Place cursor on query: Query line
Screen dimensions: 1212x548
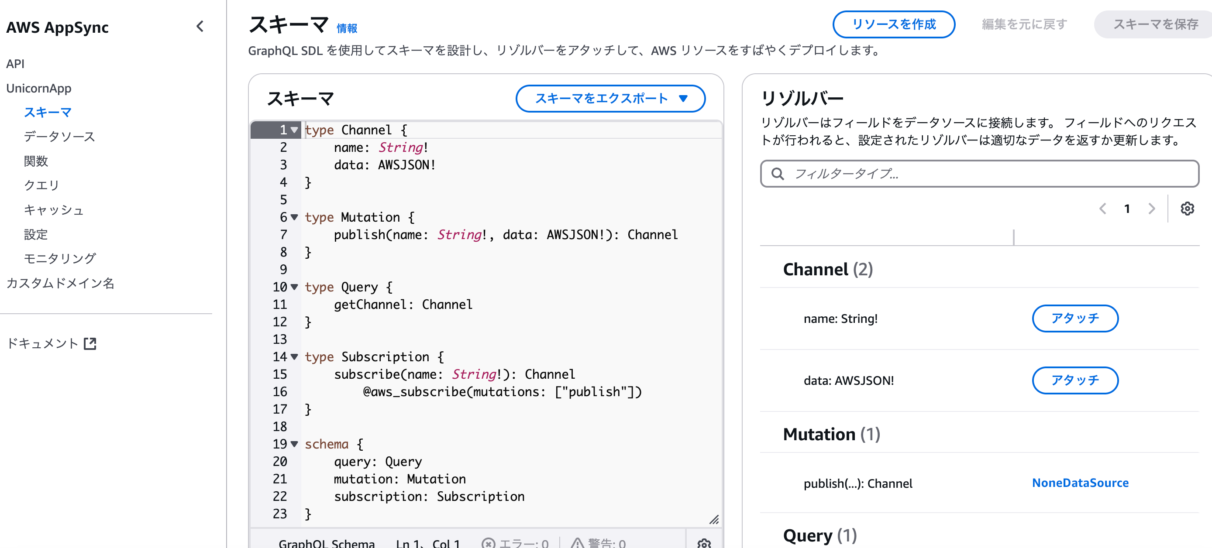pyautogui.click(x=378, y=462)
